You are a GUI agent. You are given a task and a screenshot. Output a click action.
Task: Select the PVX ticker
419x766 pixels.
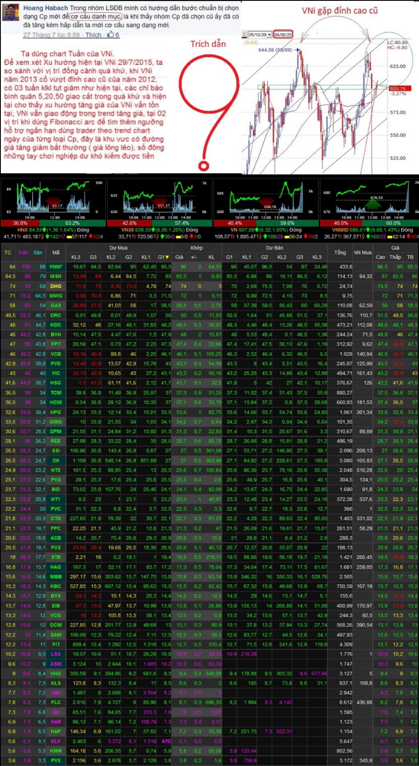[56, 761]
